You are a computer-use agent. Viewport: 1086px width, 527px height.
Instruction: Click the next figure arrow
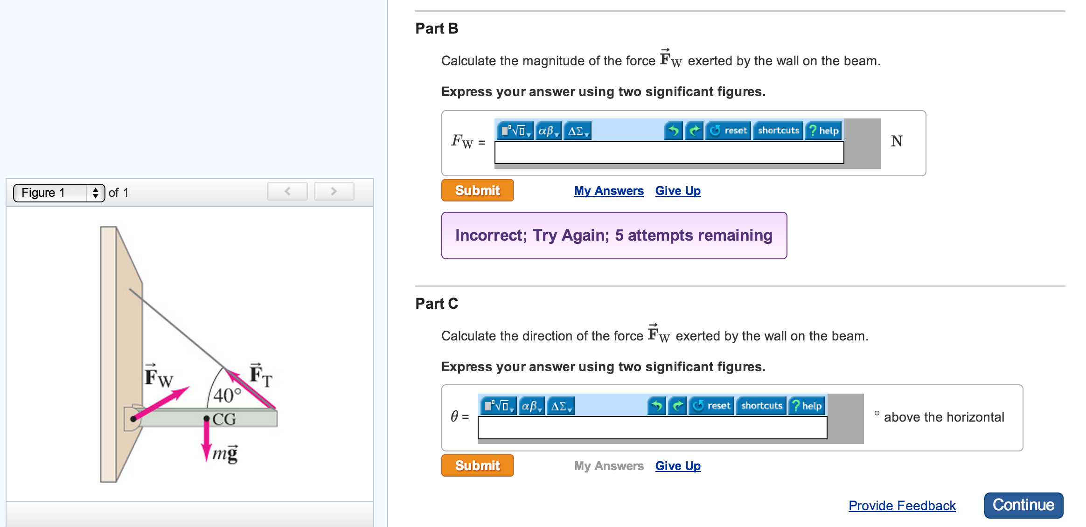tap(334, 191)
